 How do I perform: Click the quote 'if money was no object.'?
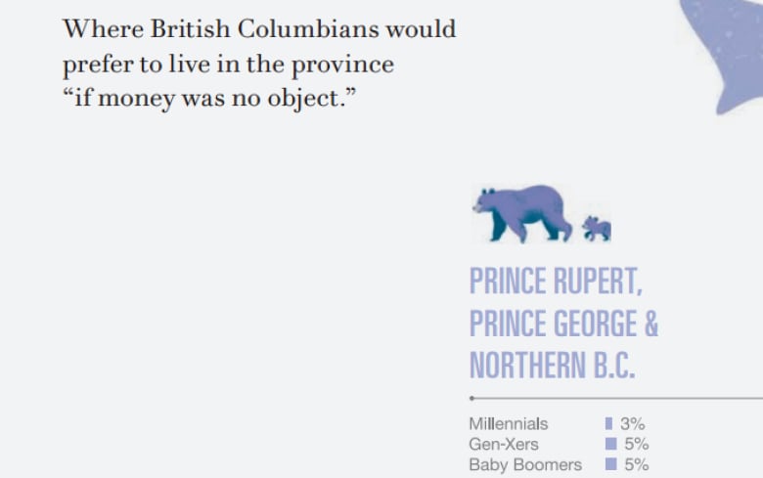pyautogui.click(x=209, y=99)
